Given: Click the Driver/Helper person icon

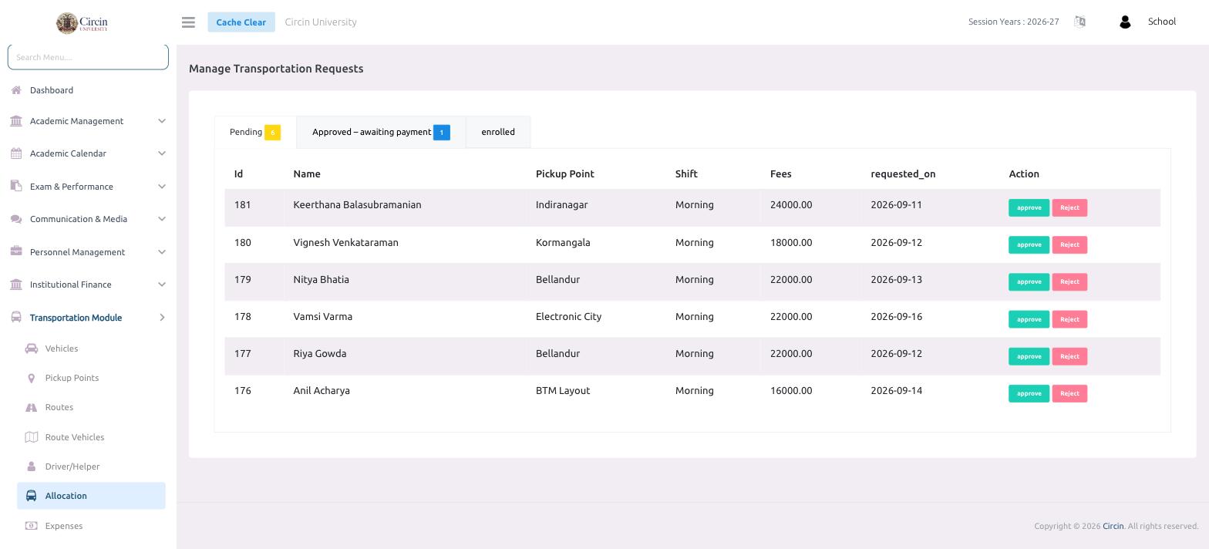Looking at the screenshot, I should 32,466.
